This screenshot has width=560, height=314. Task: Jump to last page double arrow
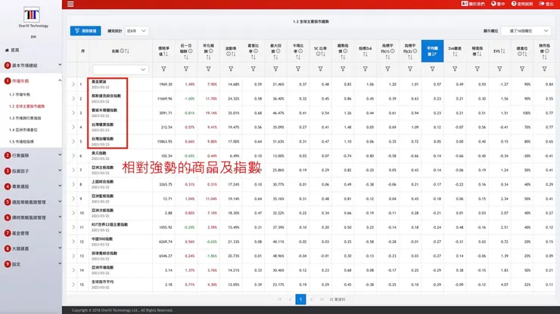(x=322, y=300)
